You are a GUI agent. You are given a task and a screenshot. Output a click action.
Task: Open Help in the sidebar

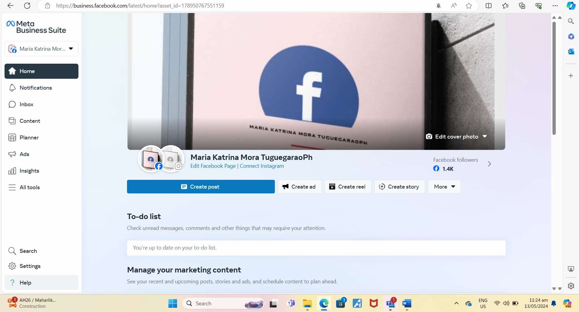pyautogui.click(x=41, y=283)
